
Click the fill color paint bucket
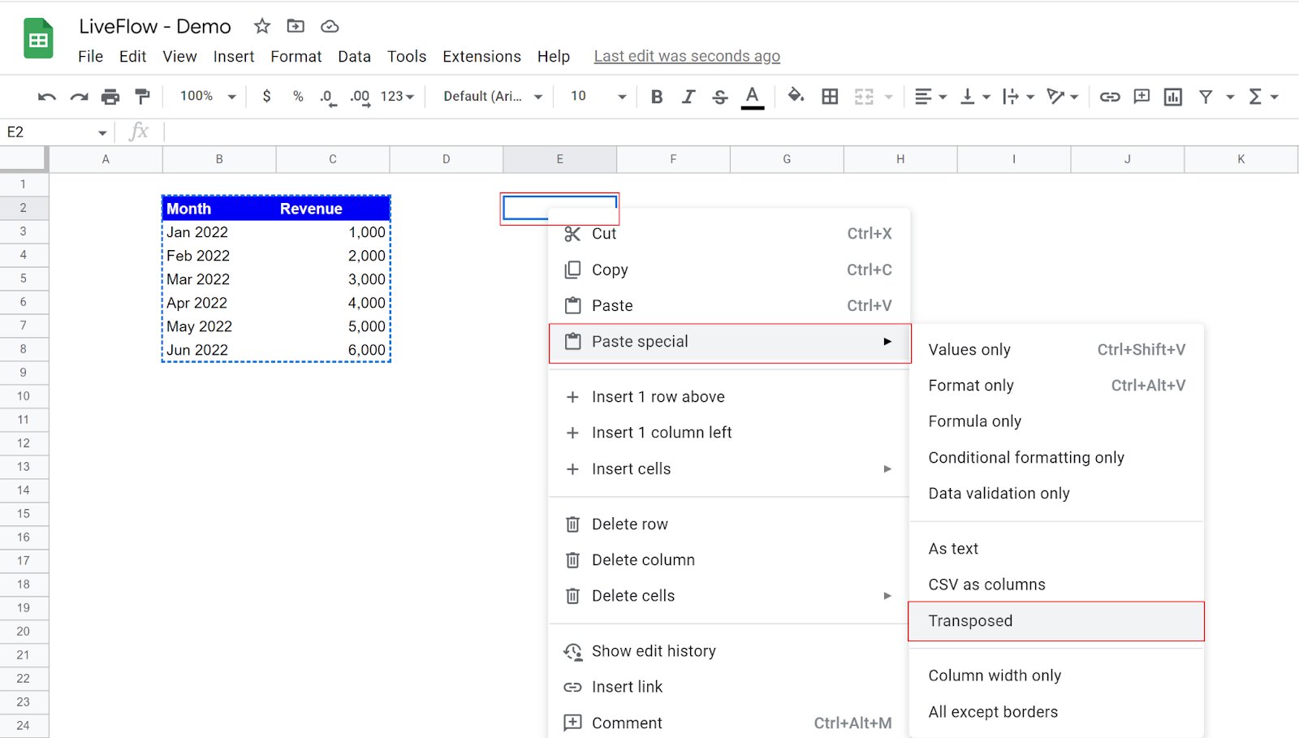[796, 96]
